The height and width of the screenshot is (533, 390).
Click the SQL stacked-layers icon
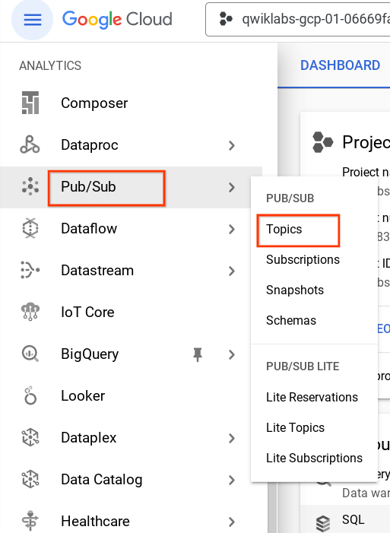pos(322,523)
